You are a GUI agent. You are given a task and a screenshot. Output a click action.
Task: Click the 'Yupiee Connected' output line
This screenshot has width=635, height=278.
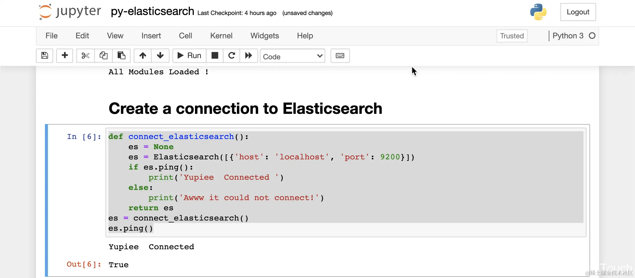[x=151, y=247]
